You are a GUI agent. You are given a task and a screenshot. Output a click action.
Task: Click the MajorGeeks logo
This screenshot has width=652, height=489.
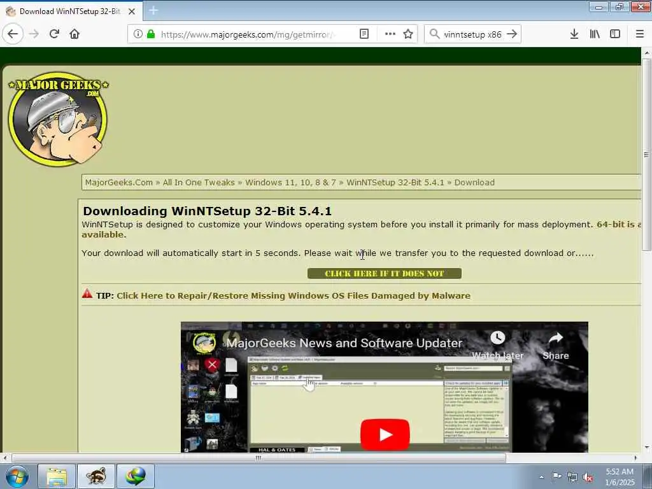click(58, 119)
